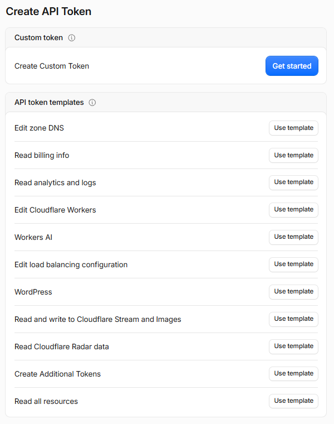Click the 'Create Custom Token' text
The height and width of the screenshot is (424, 334).
(x=52, y=66)
